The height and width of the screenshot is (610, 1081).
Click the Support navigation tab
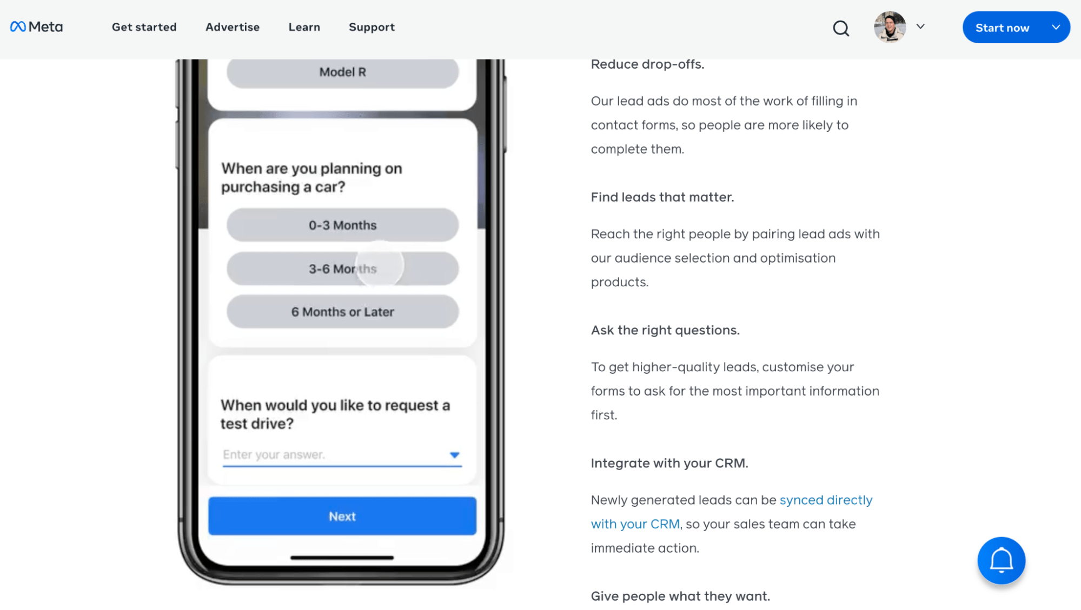(x=371, y=26)
